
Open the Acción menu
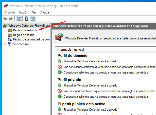23,12
